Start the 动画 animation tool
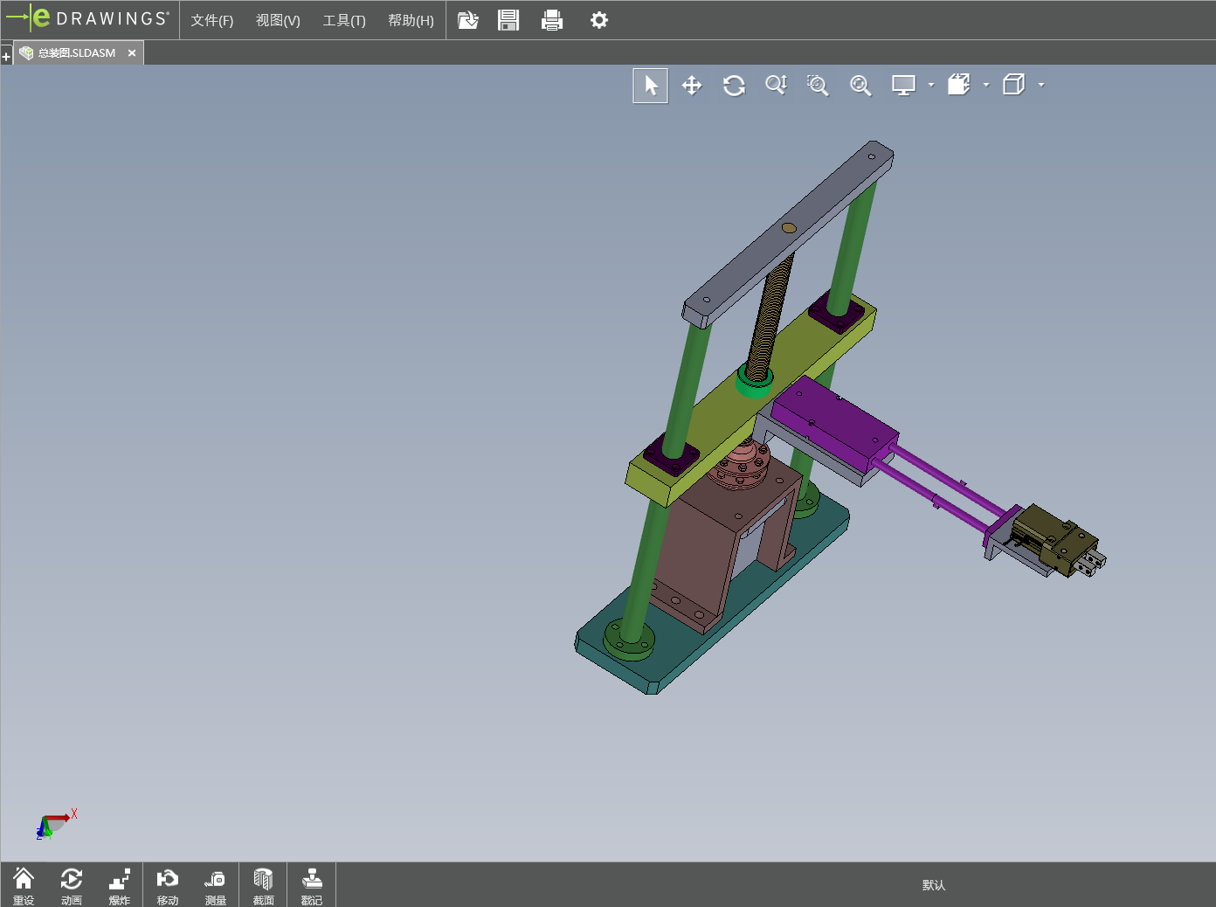This screenshot has width=1216, height=907. pos(72,885)
